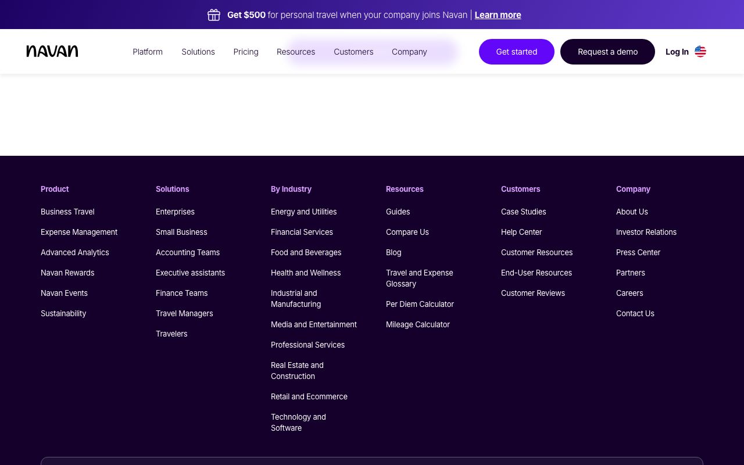Open End-User Resources link
The height and width of the screenshot is (465, 744).
(536, 273)
